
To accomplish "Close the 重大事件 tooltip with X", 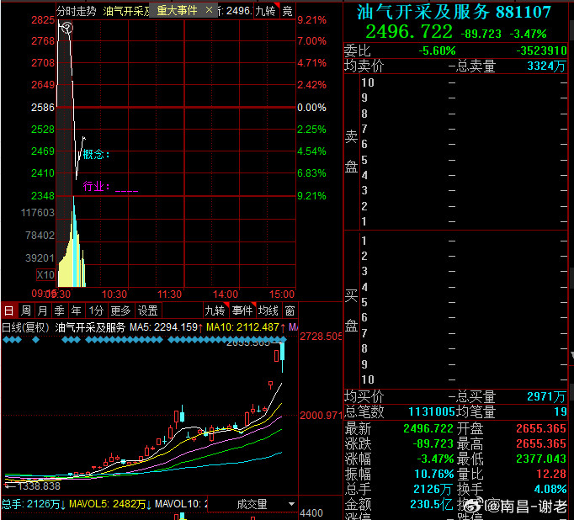I will 208,10.
